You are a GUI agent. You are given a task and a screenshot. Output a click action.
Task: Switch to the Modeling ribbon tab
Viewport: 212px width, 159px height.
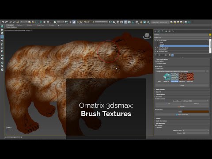point(10,25)
